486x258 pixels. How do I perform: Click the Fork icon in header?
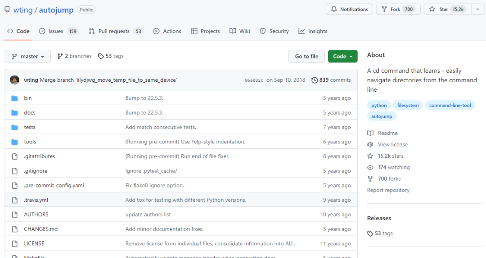(x=384, y=9)
